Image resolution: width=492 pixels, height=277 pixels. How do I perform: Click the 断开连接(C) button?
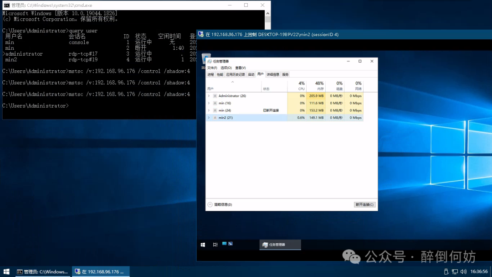[364, 205]
